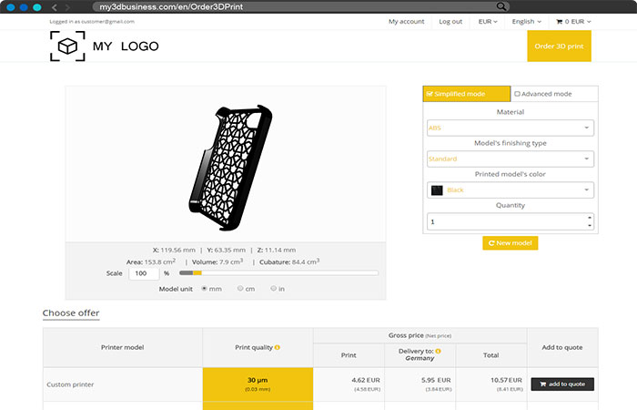The height and width of the screenshot is (410, 637).
Task: Select the cm model unit radio
Action: point(240,289)
